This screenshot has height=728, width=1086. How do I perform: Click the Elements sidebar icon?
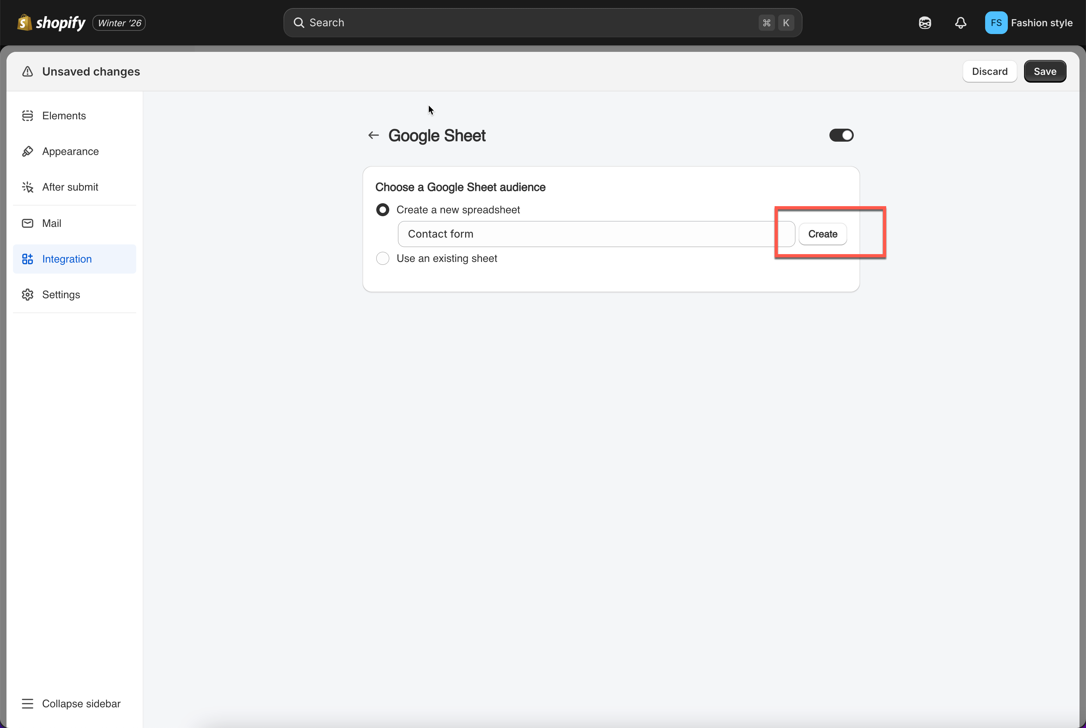coord(27,116)
